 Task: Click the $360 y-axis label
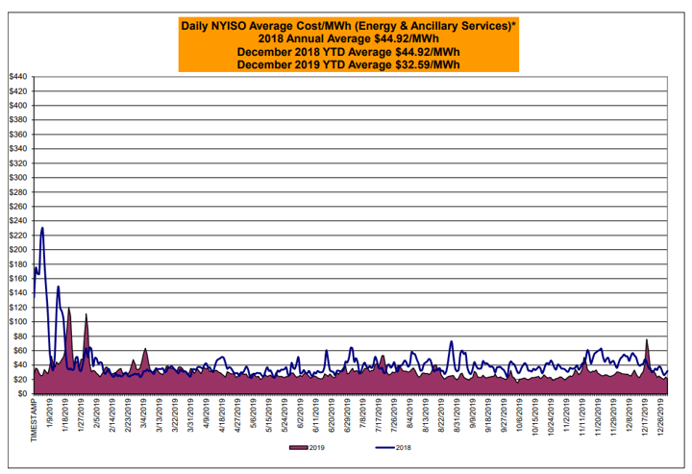18,135
